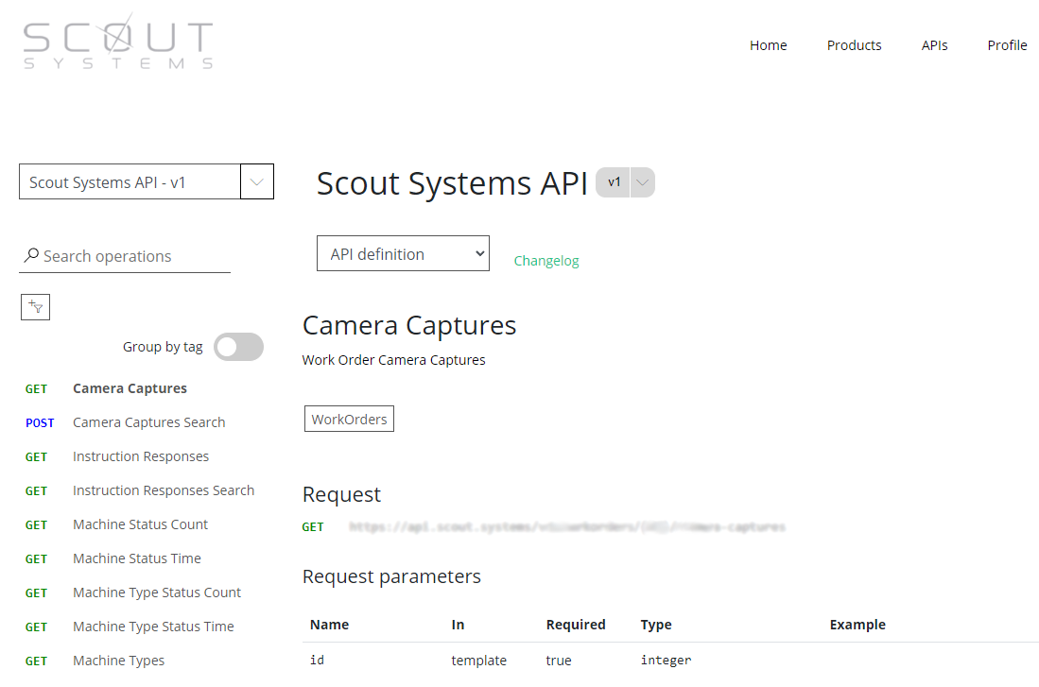Open the Products menu item
The width and height of the screenshot is (1039, 687).
pyautogui.click(x=854, y=45)
